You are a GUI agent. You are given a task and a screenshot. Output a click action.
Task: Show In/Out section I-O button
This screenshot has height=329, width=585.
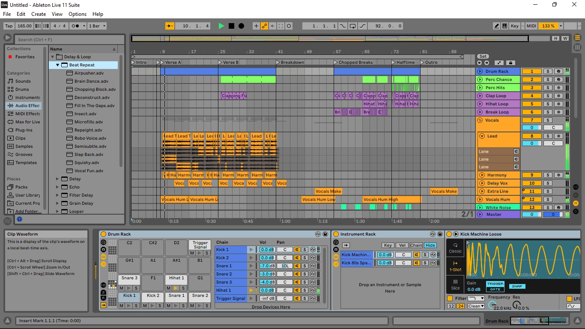576,187
